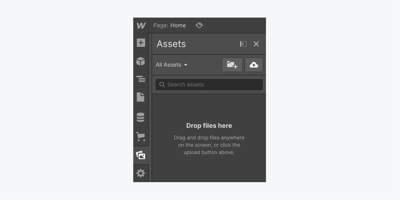The width and height of the screenshot is (400, 200).
Task: Upload files with the cloud button
Action: point(253,64)
